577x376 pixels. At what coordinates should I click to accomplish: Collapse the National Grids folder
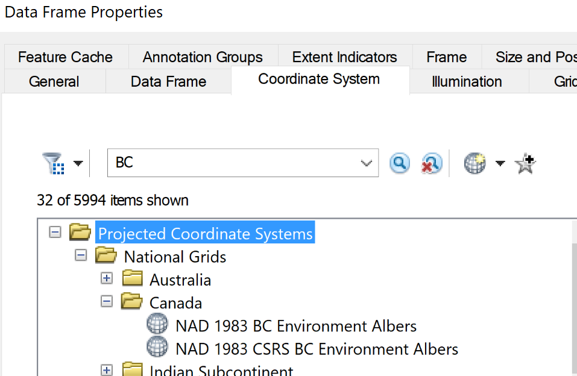tap(81, 256)
